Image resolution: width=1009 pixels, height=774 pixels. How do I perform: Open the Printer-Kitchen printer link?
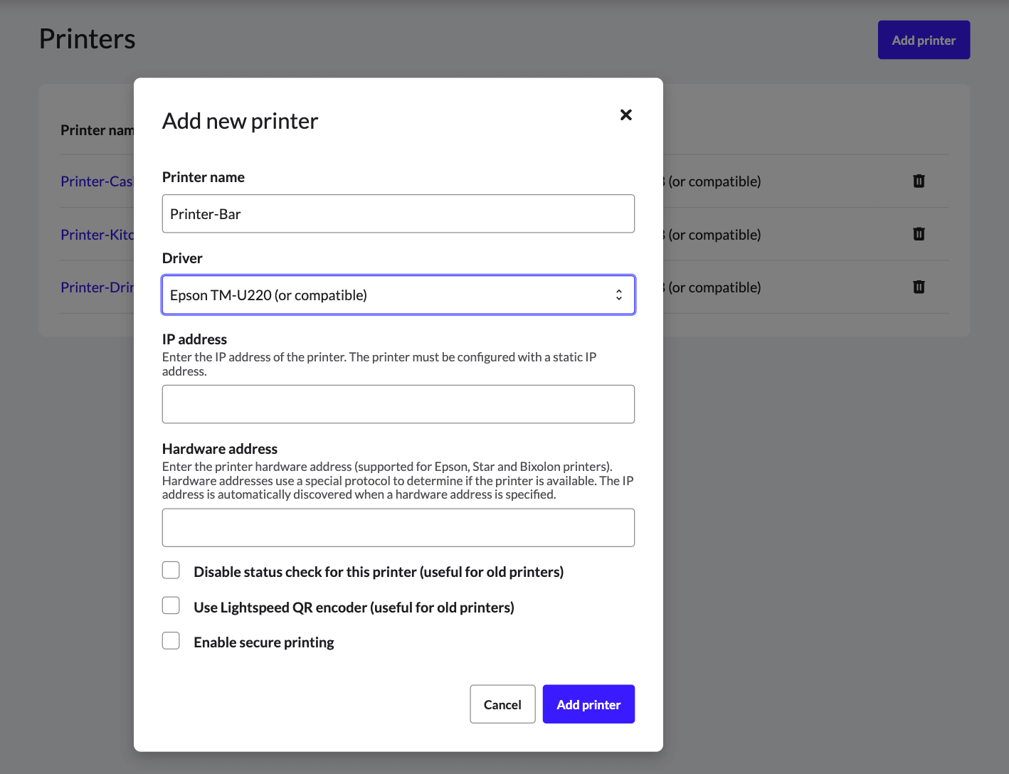point(95,234)
